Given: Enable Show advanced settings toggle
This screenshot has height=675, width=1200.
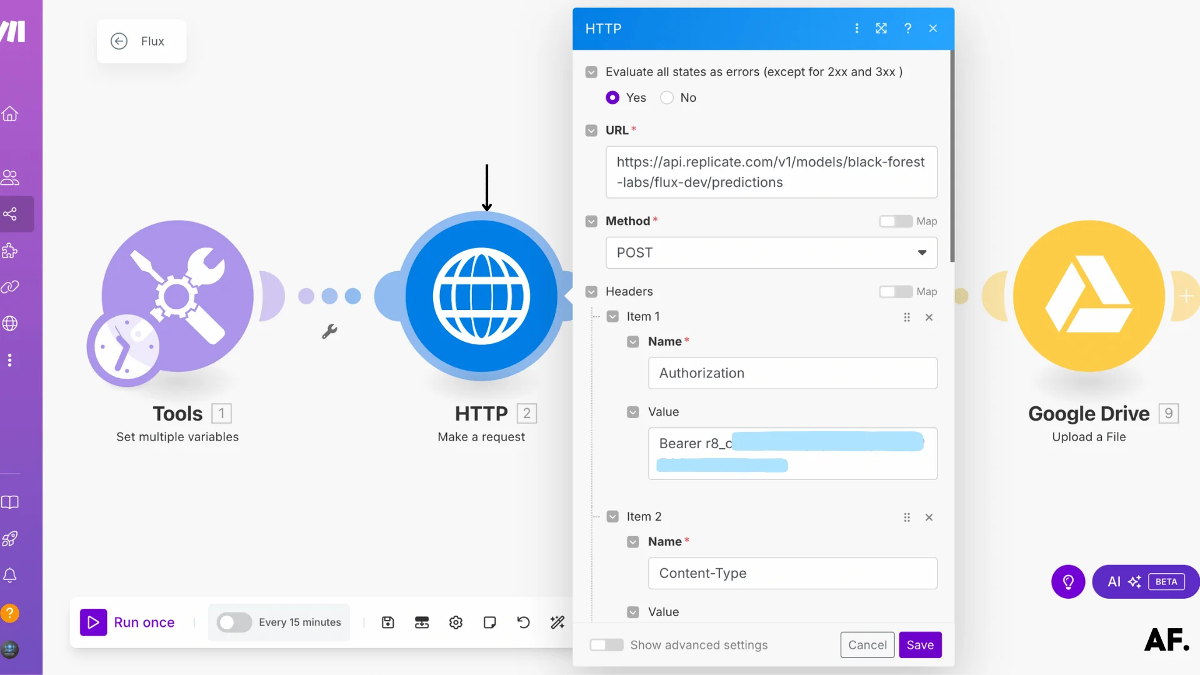Looking at the screenshot, I should pyautogui.click(x=606, y=645).
